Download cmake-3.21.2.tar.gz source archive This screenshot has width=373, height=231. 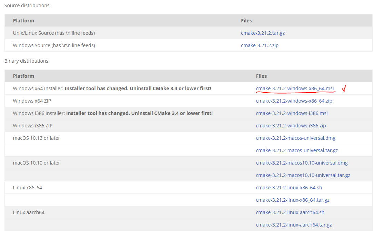tap(263, 33)
